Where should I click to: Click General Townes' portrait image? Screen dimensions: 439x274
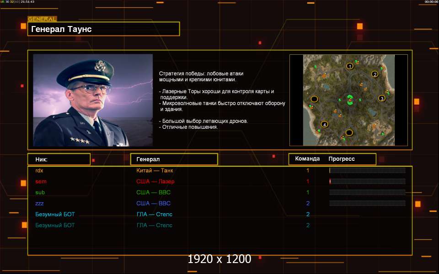[93, 100]
